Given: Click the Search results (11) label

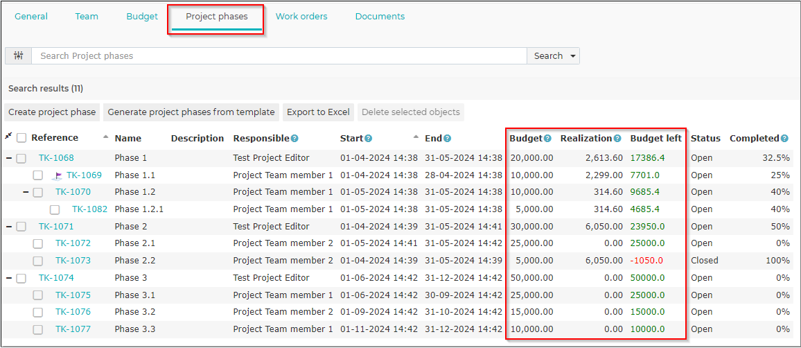Looking at the screenshot, I should click(46, 89).
